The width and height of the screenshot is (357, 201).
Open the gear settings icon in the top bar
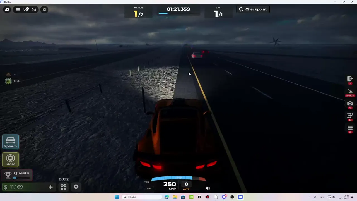click(x=44, y=9)
